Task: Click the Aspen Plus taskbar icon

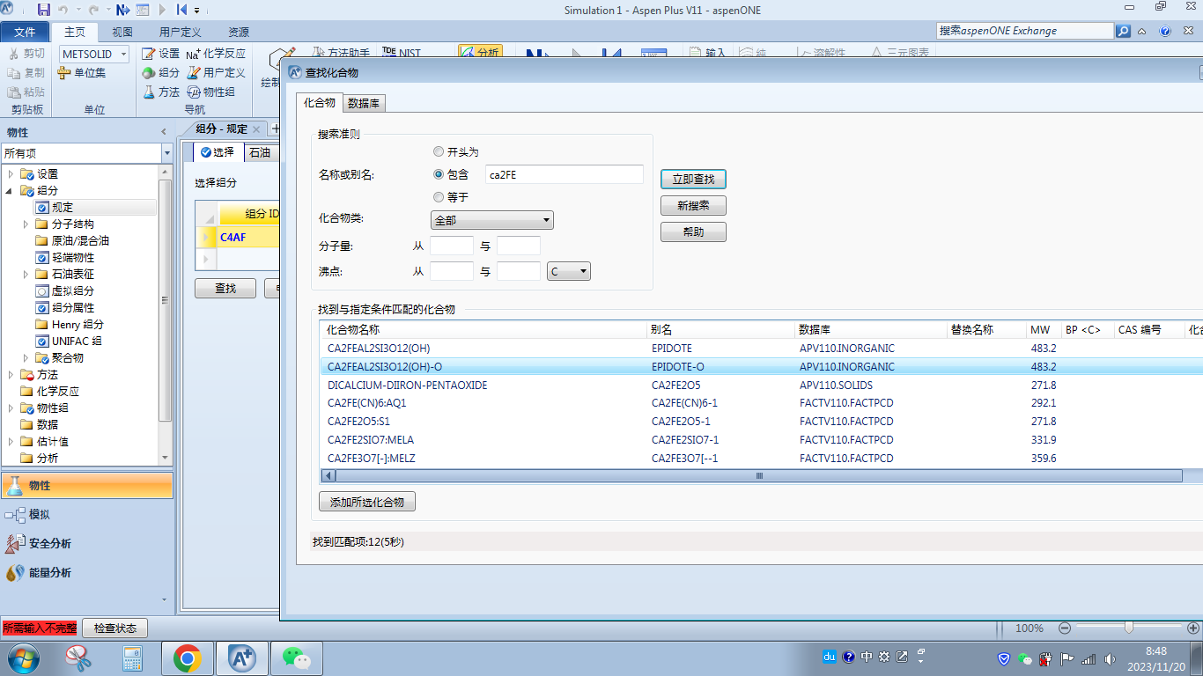Action: point(242,658)
